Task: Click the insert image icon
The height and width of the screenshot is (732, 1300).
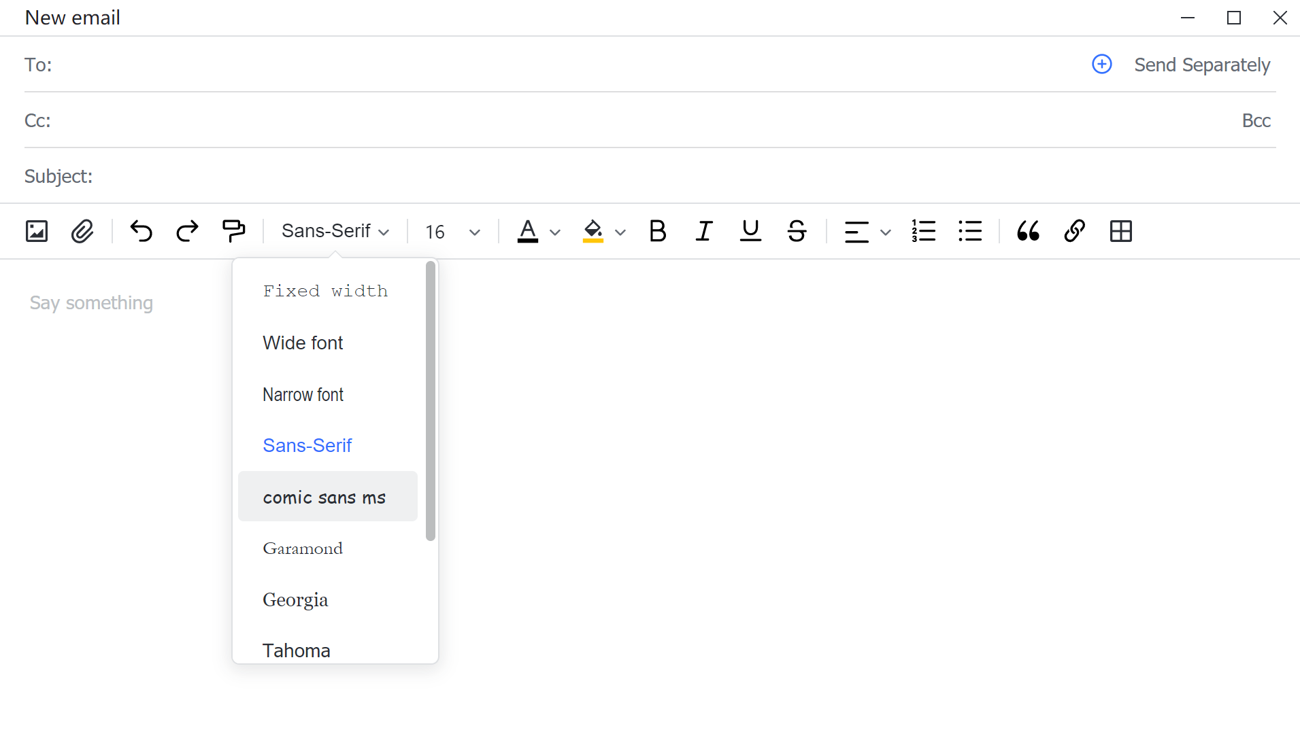Action: 37,231
